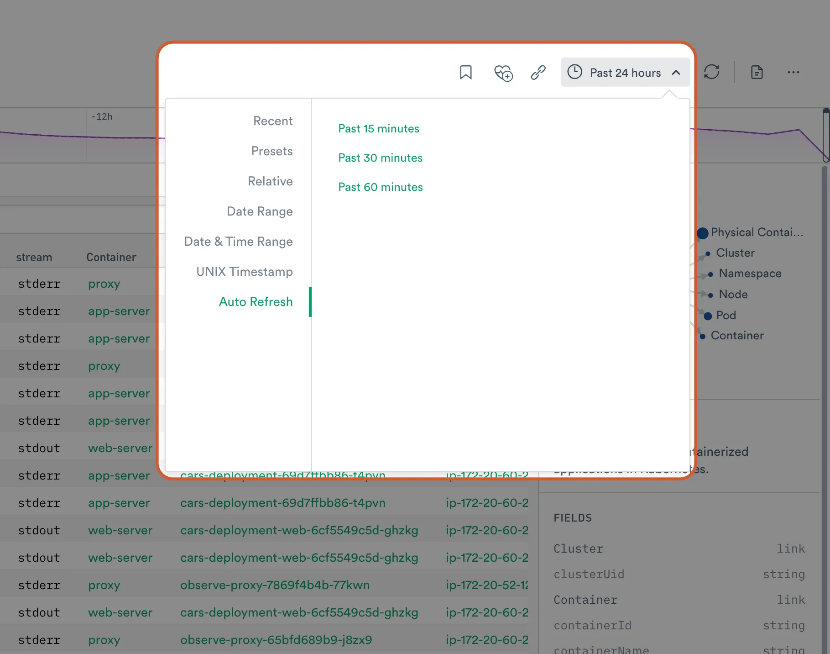This screenshot has width=830, height=654.
Task: Collapse the Past 24 hours dropdown
Action: 676,73
